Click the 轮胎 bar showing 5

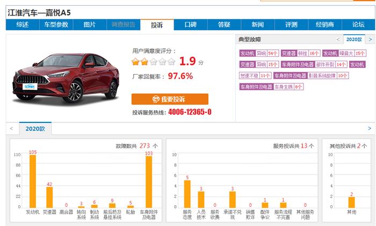(131, 206)
